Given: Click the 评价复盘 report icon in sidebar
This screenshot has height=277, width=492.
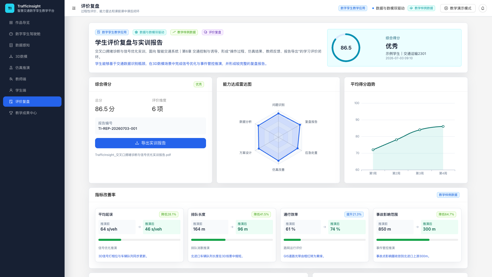Looking at the screenshot, I should click(x=11, y=102).
